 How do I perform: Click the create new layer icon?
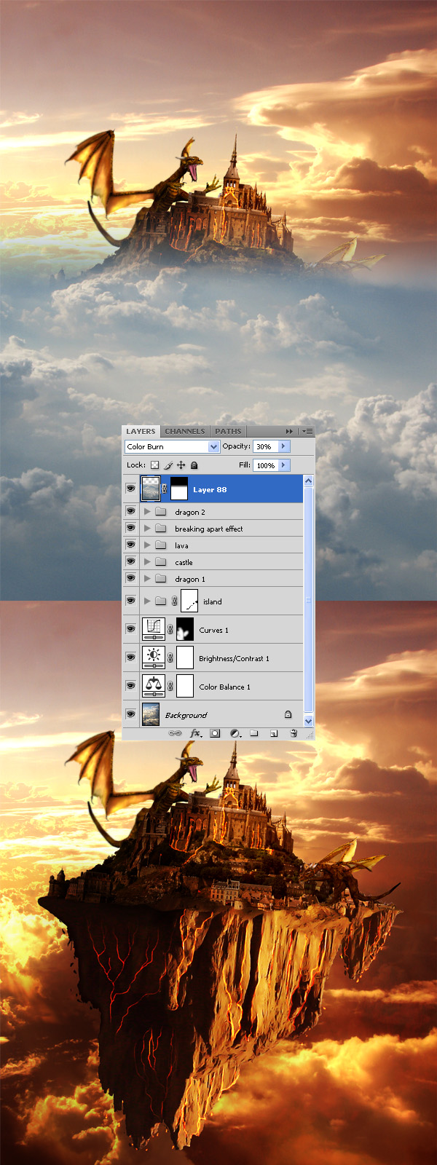274,733
